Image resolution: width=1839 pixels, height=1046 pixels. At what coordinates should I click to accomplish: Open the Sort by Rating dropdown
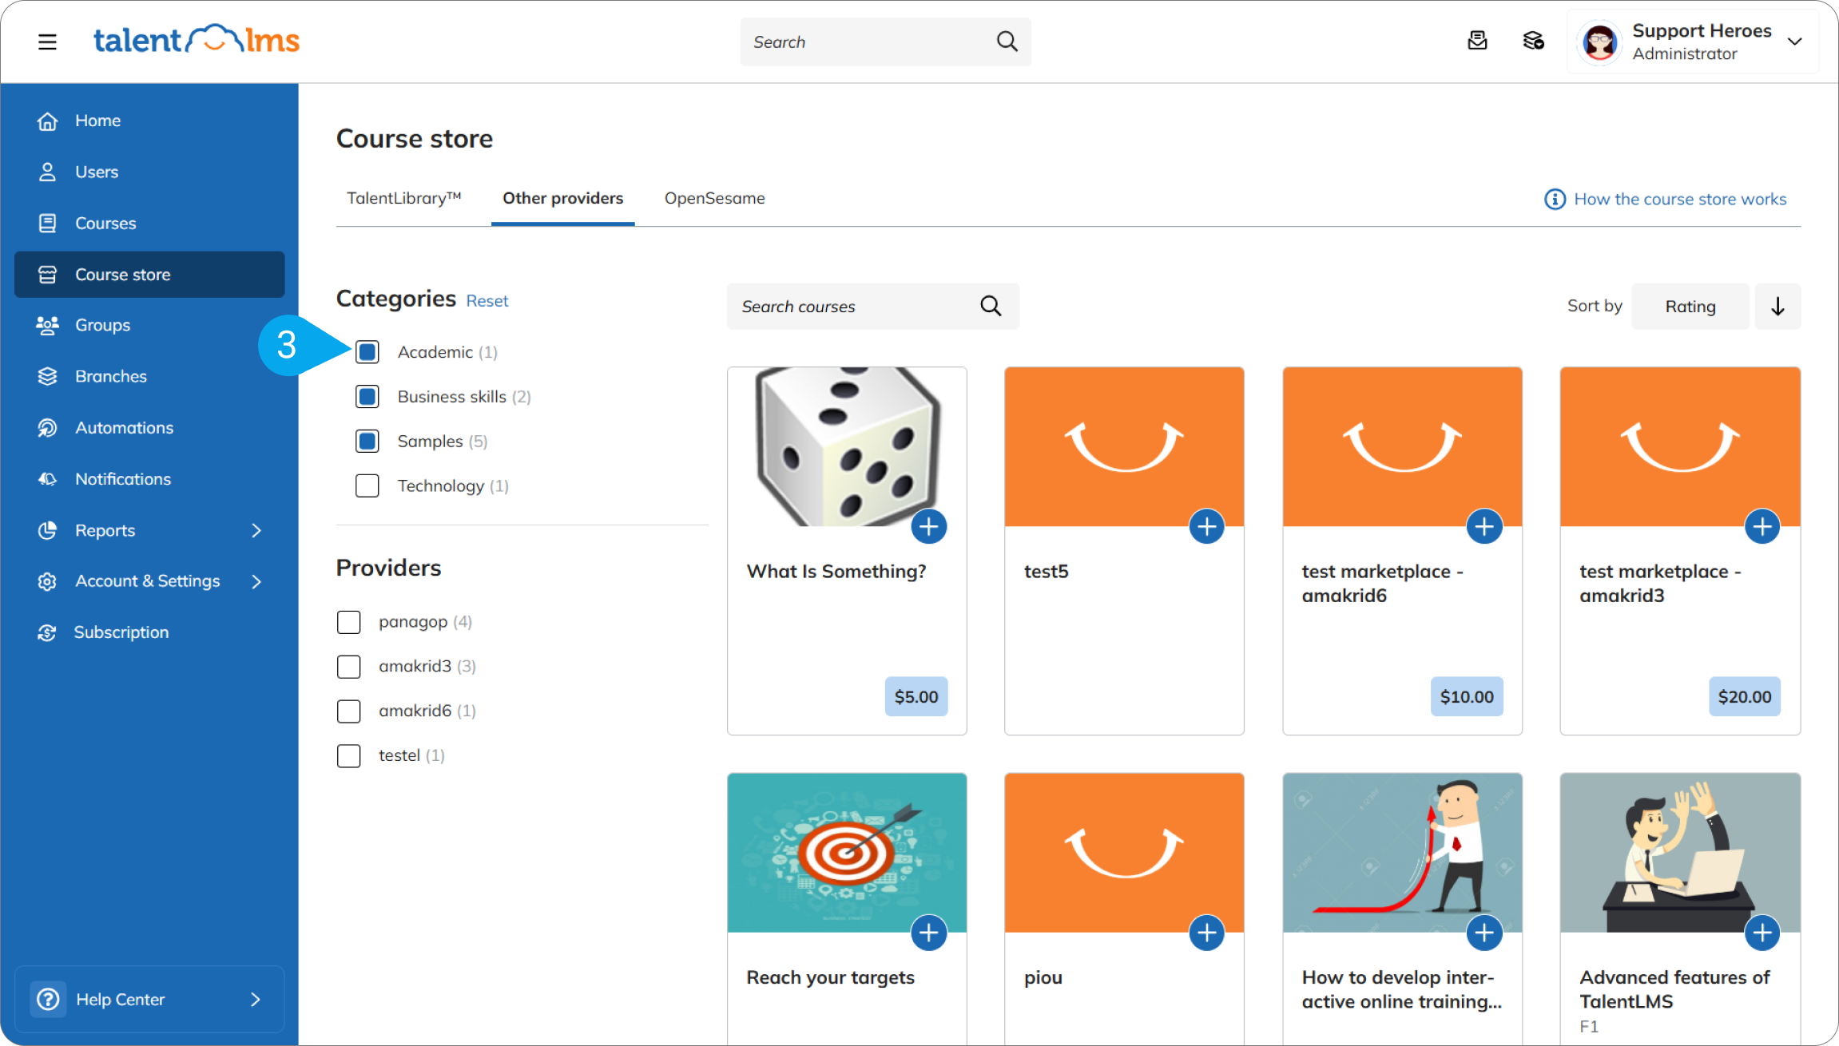pos(1690,306)
